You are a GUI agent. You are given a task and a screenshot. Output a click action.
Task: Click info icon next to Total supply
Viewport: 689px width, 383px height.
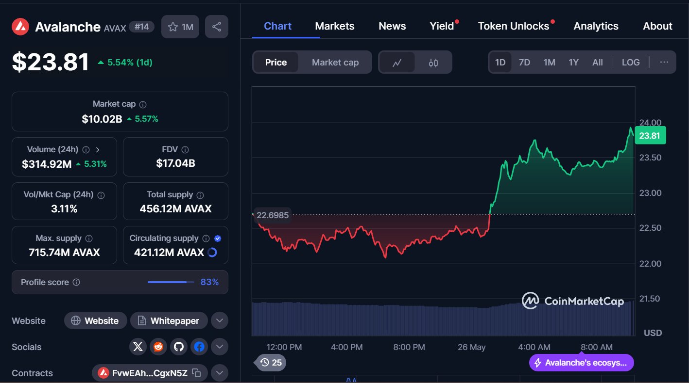click(x=200, y=195)
